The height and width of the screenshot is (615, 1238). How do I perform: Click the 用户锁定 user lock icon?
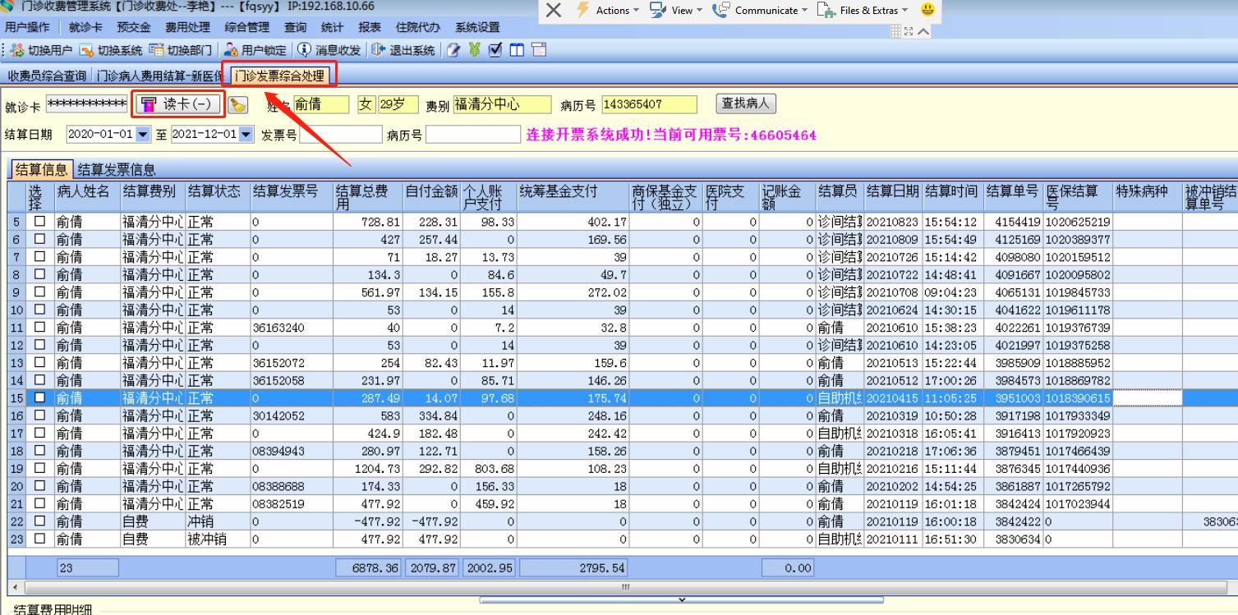tap(232, 51)
